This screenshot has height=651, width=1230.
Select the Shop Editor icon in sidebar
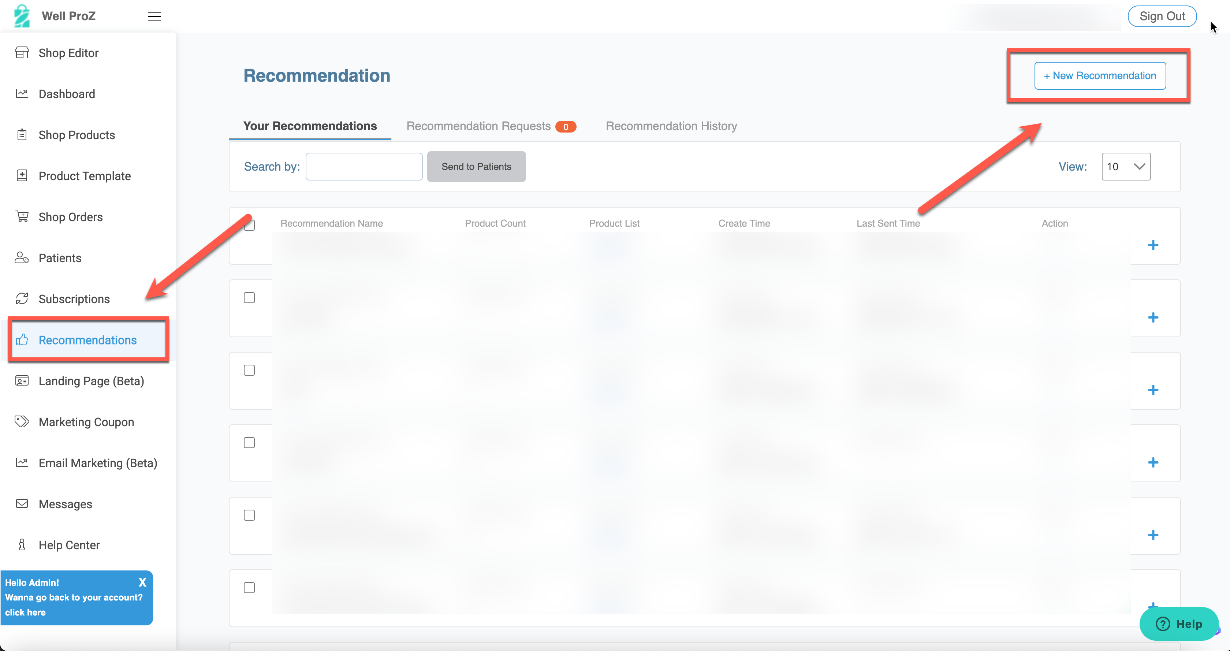pos(22,52)
